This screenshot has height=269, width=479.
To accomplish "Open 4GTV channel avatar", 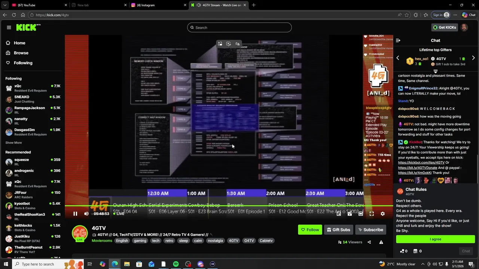I will 80,234.
